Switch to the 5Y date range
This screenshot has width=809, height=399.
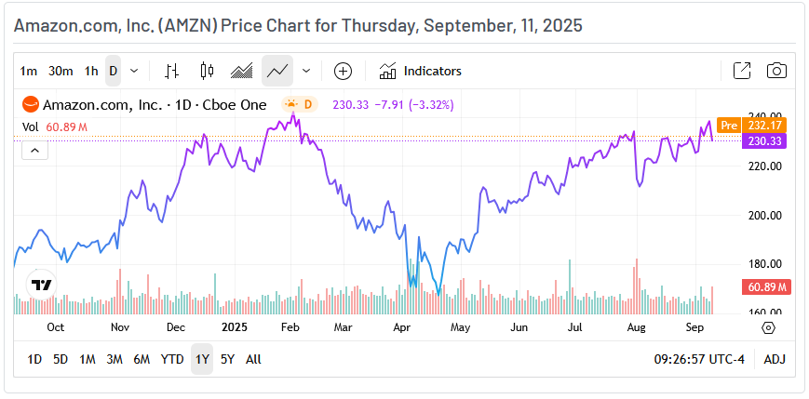coord(227,359)
